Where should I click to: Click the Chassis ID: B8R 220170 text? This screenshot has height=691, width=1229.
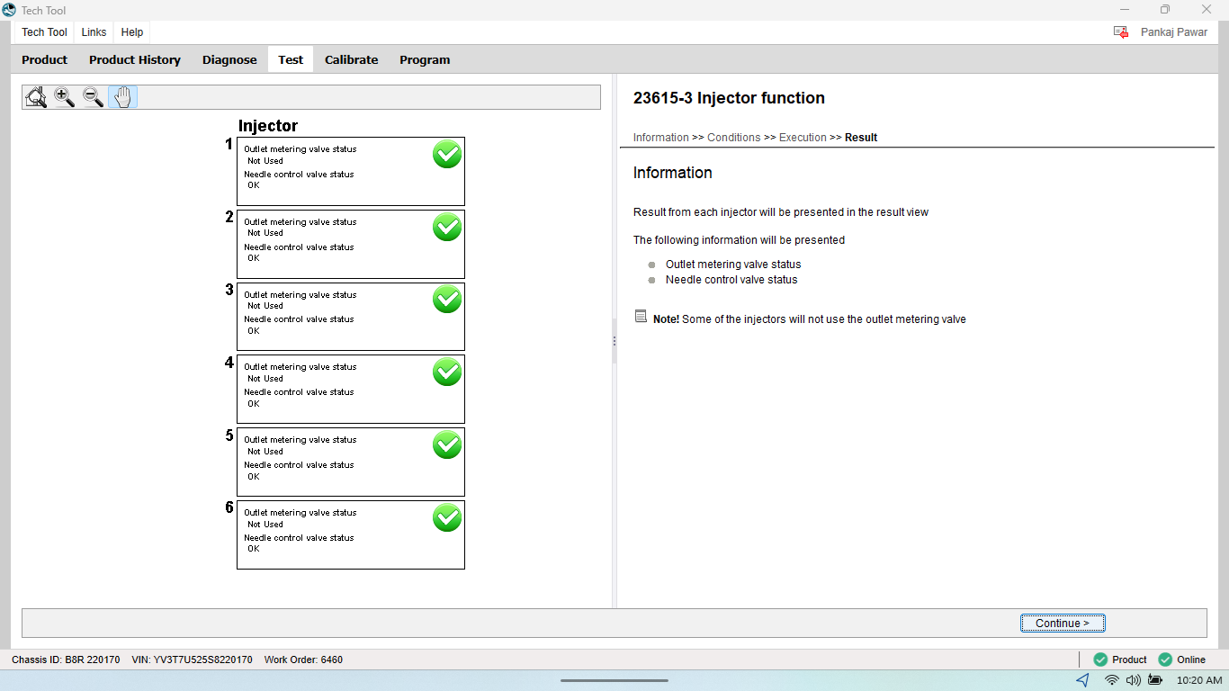pyautogui.click(x=66, y=660)
